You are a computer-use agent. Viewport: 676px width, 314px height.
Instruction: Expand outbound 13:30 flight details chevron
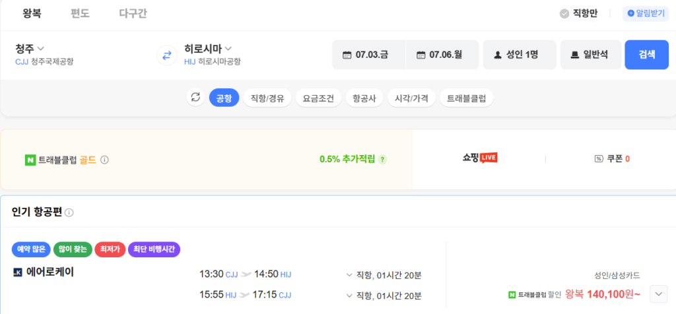click(x=349, y=274)
